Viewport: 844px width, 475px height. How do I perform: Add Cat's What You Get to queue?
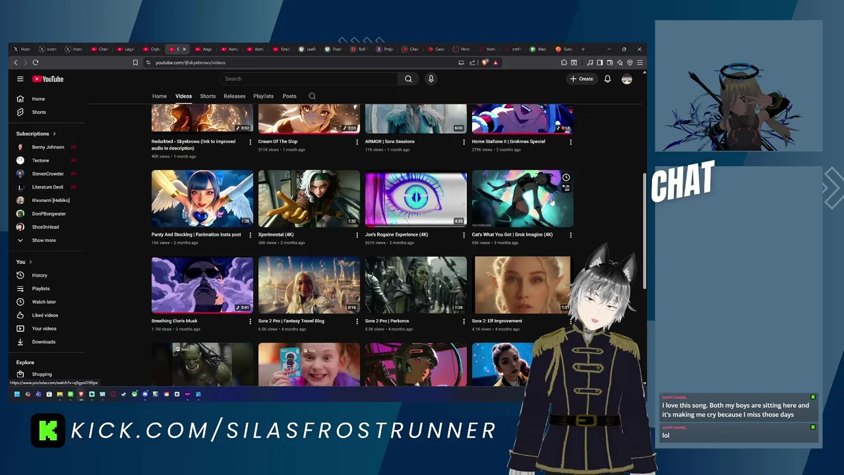click(566, 189)
